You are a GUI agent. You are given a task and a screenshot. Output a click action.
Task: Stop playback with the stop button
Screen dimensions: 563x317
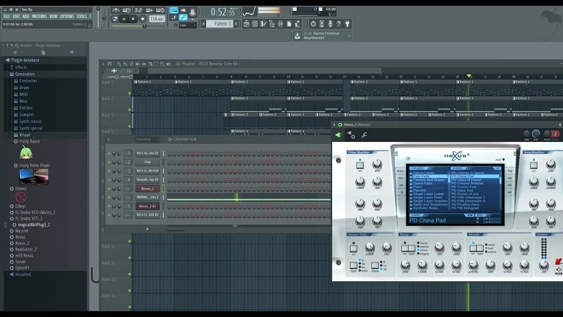[133, 19]
